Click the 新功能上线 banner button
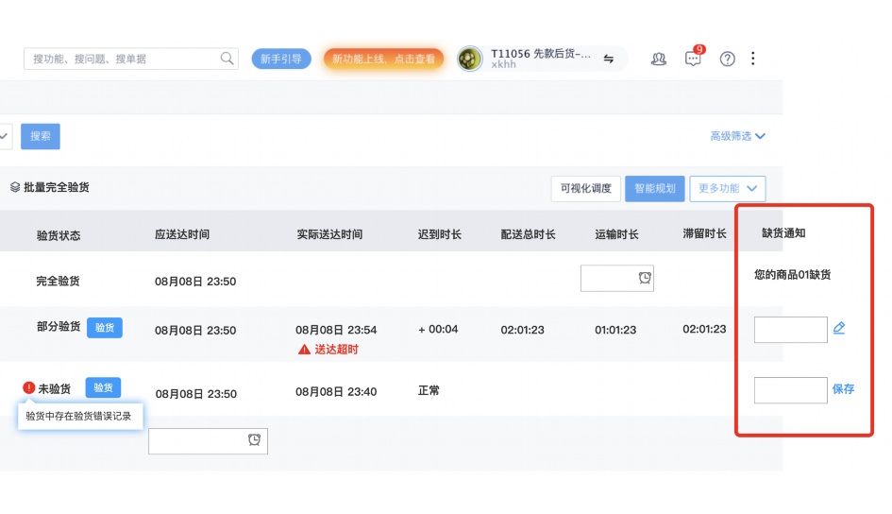Screen dimensions: 892x514 tap(383, 59)
